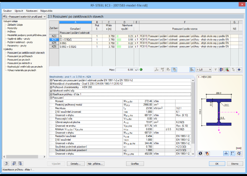Click the next table arrow icon
This screenshot has width=247, height=176.
[20, 163]
